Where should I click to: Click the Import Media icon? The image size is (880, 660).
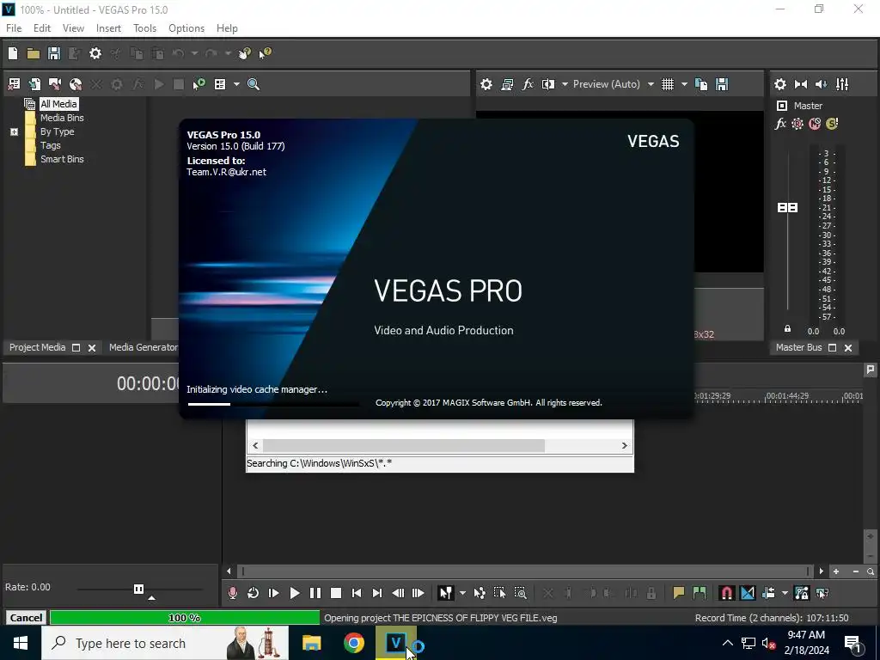(34, 84)
